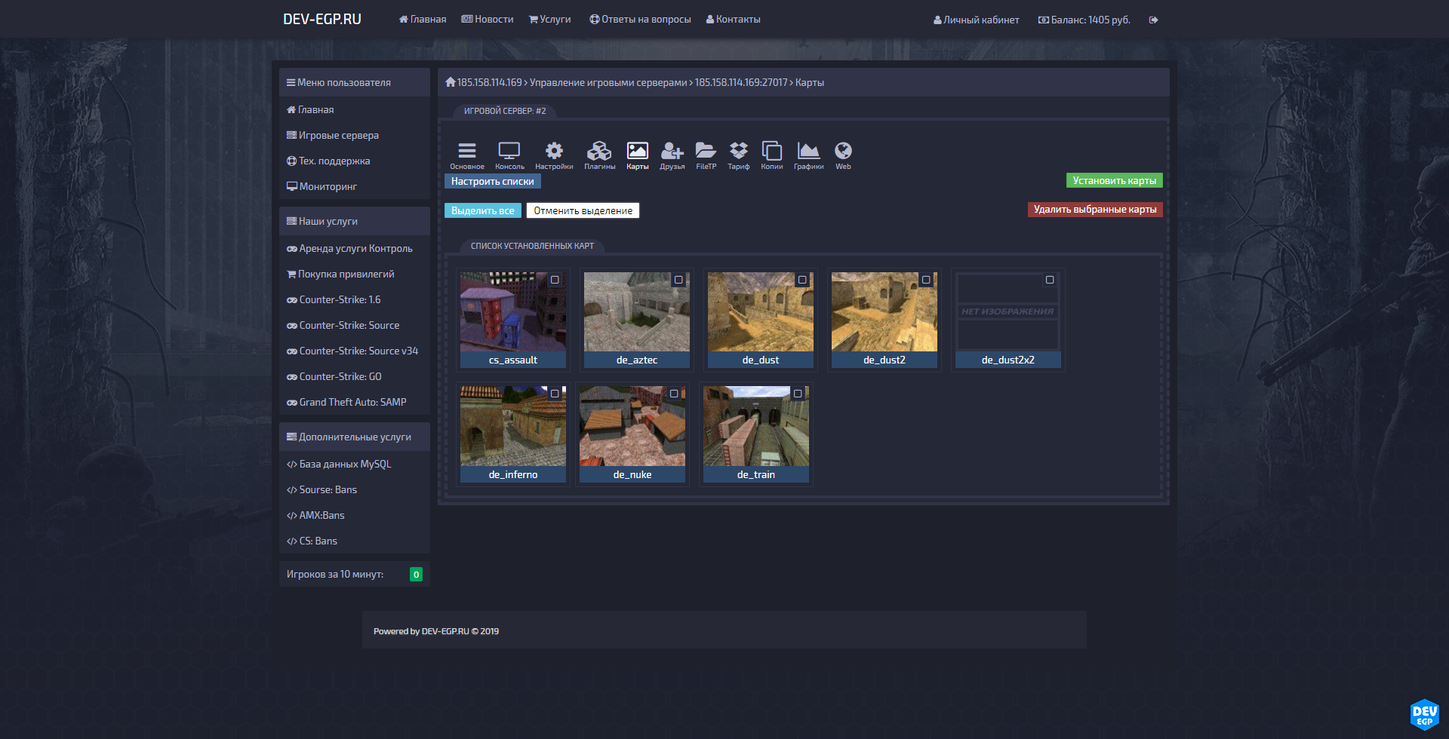Click Удалить выбранные карты button
The height and width of the screenshot is (739, 1449).
[1095, 209]
